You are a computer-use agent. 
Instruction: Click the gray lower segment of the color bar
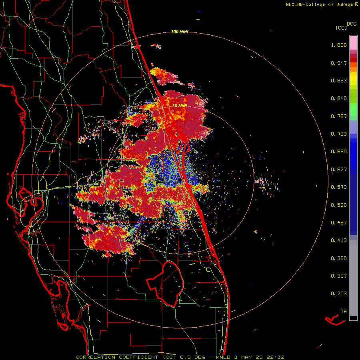[353, 278]
